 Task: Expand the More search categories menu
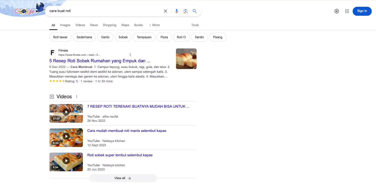coord(154,25)
